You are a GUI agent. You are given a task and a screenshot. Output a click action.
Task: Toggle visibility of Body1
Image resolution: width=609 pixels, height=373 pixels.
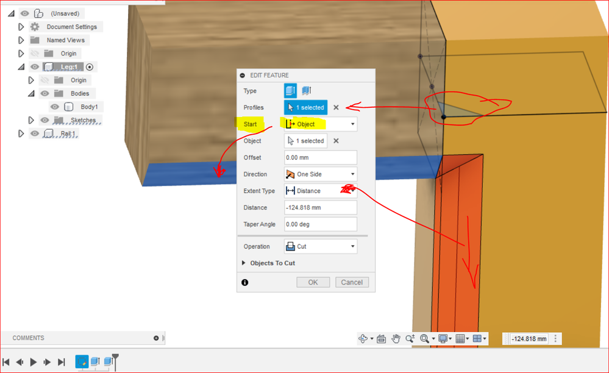click(55, 107)
